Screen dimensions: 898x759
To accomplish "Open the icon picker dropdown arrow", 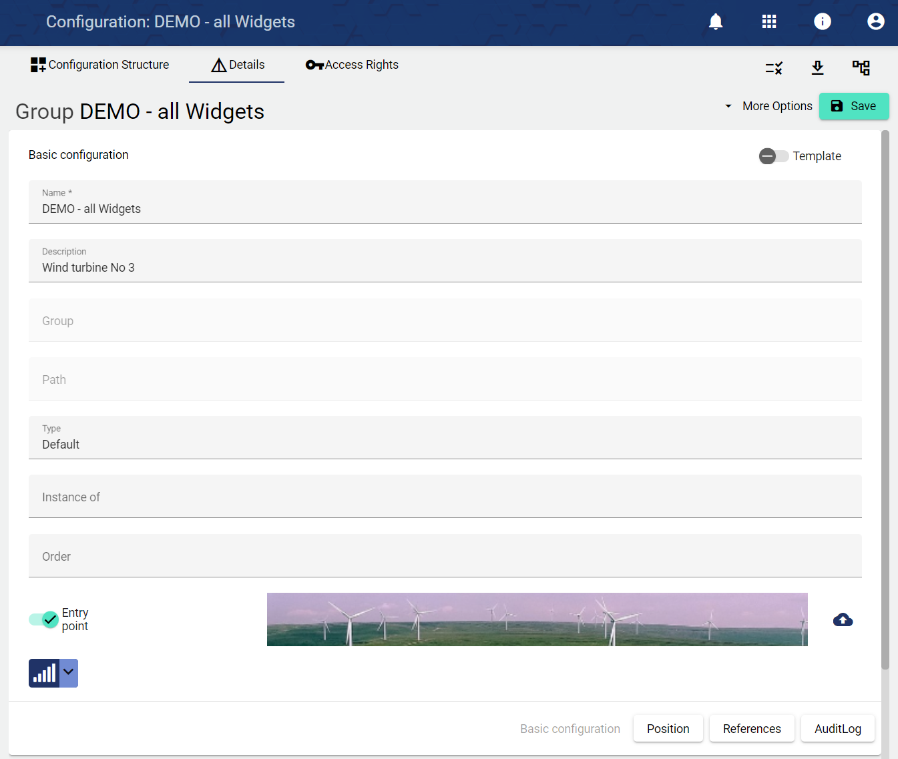I will (x=69, y=673).
